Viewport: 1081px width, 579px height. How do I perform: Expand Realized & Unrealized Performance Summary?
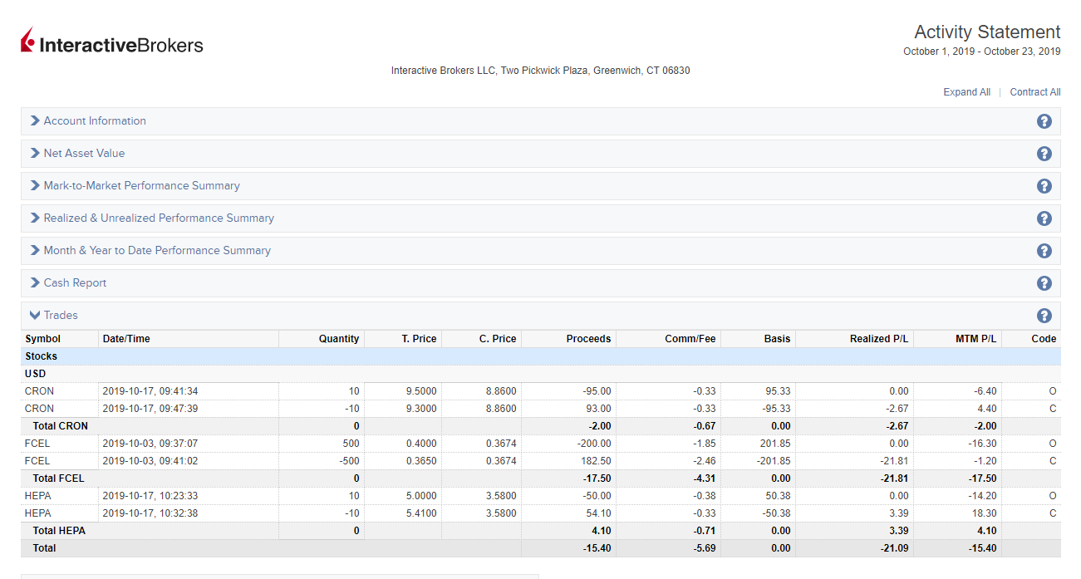pyautogui.click(x=158, y=218)
